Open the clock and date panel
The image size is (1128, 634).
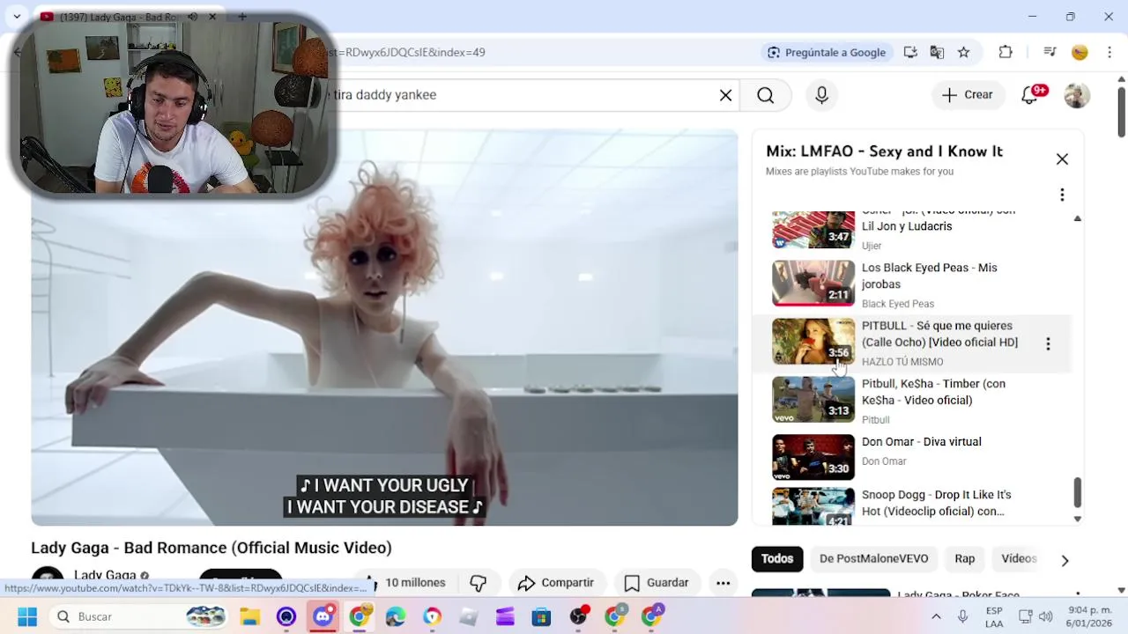click(x=1089, y=616)
